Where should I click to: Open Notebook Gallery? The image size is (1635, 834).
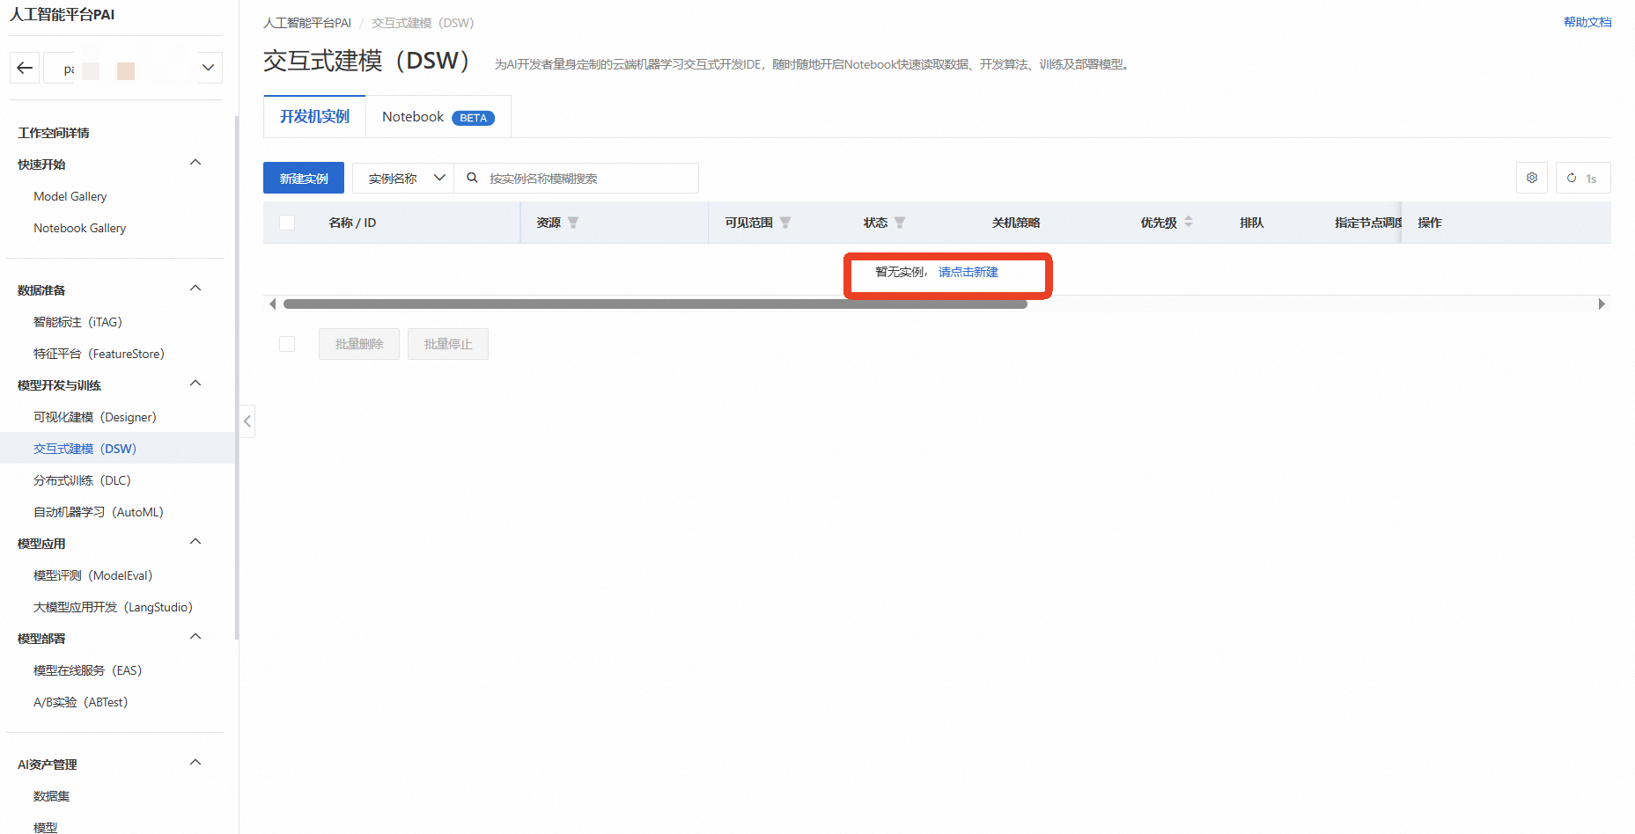point(80,228)
